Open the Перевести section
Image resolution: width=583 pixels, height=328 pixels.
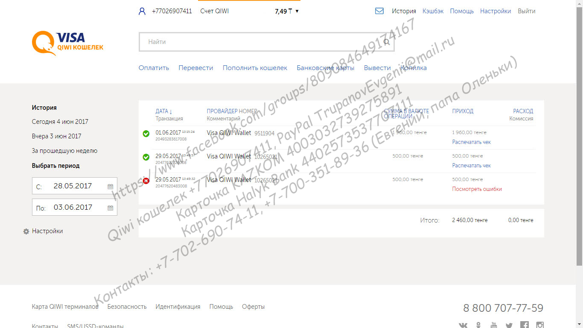click(x=196, y=68)
